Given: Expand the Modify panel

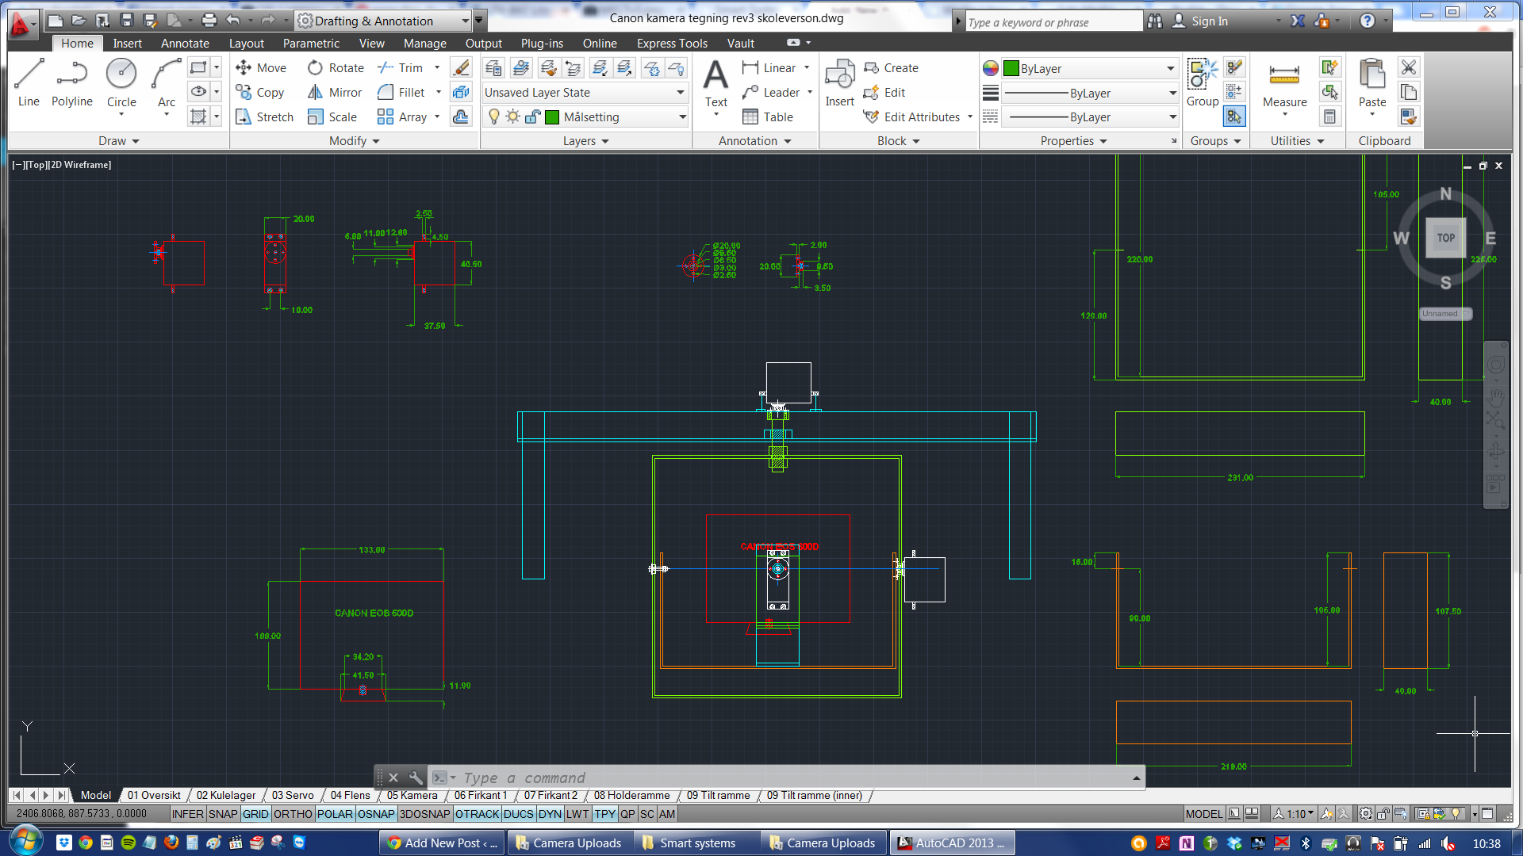Looking at the screenshot, I should [355, 141].
